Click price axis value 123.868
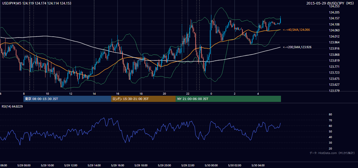 334,55
